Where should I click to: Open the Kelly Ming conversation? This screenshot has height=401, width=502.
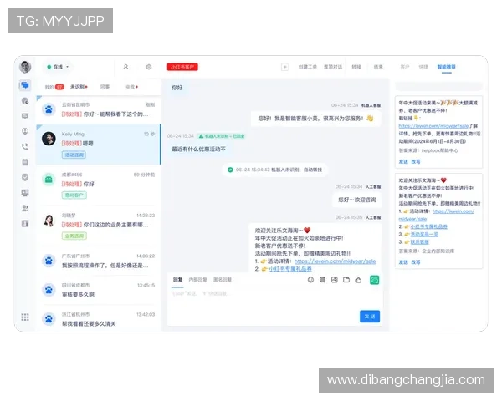(x=98, y=145)
